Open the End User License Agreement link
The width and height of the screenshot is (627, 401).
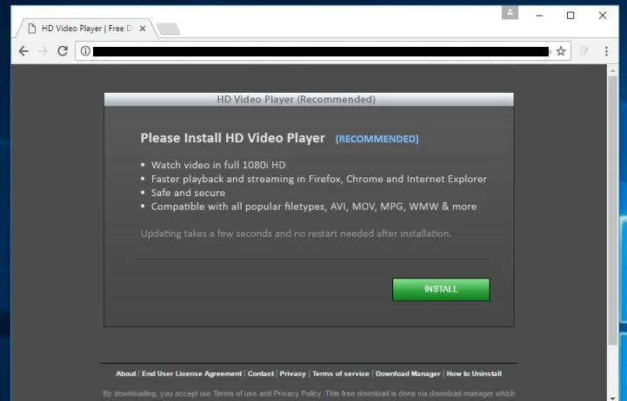(192, 374)
